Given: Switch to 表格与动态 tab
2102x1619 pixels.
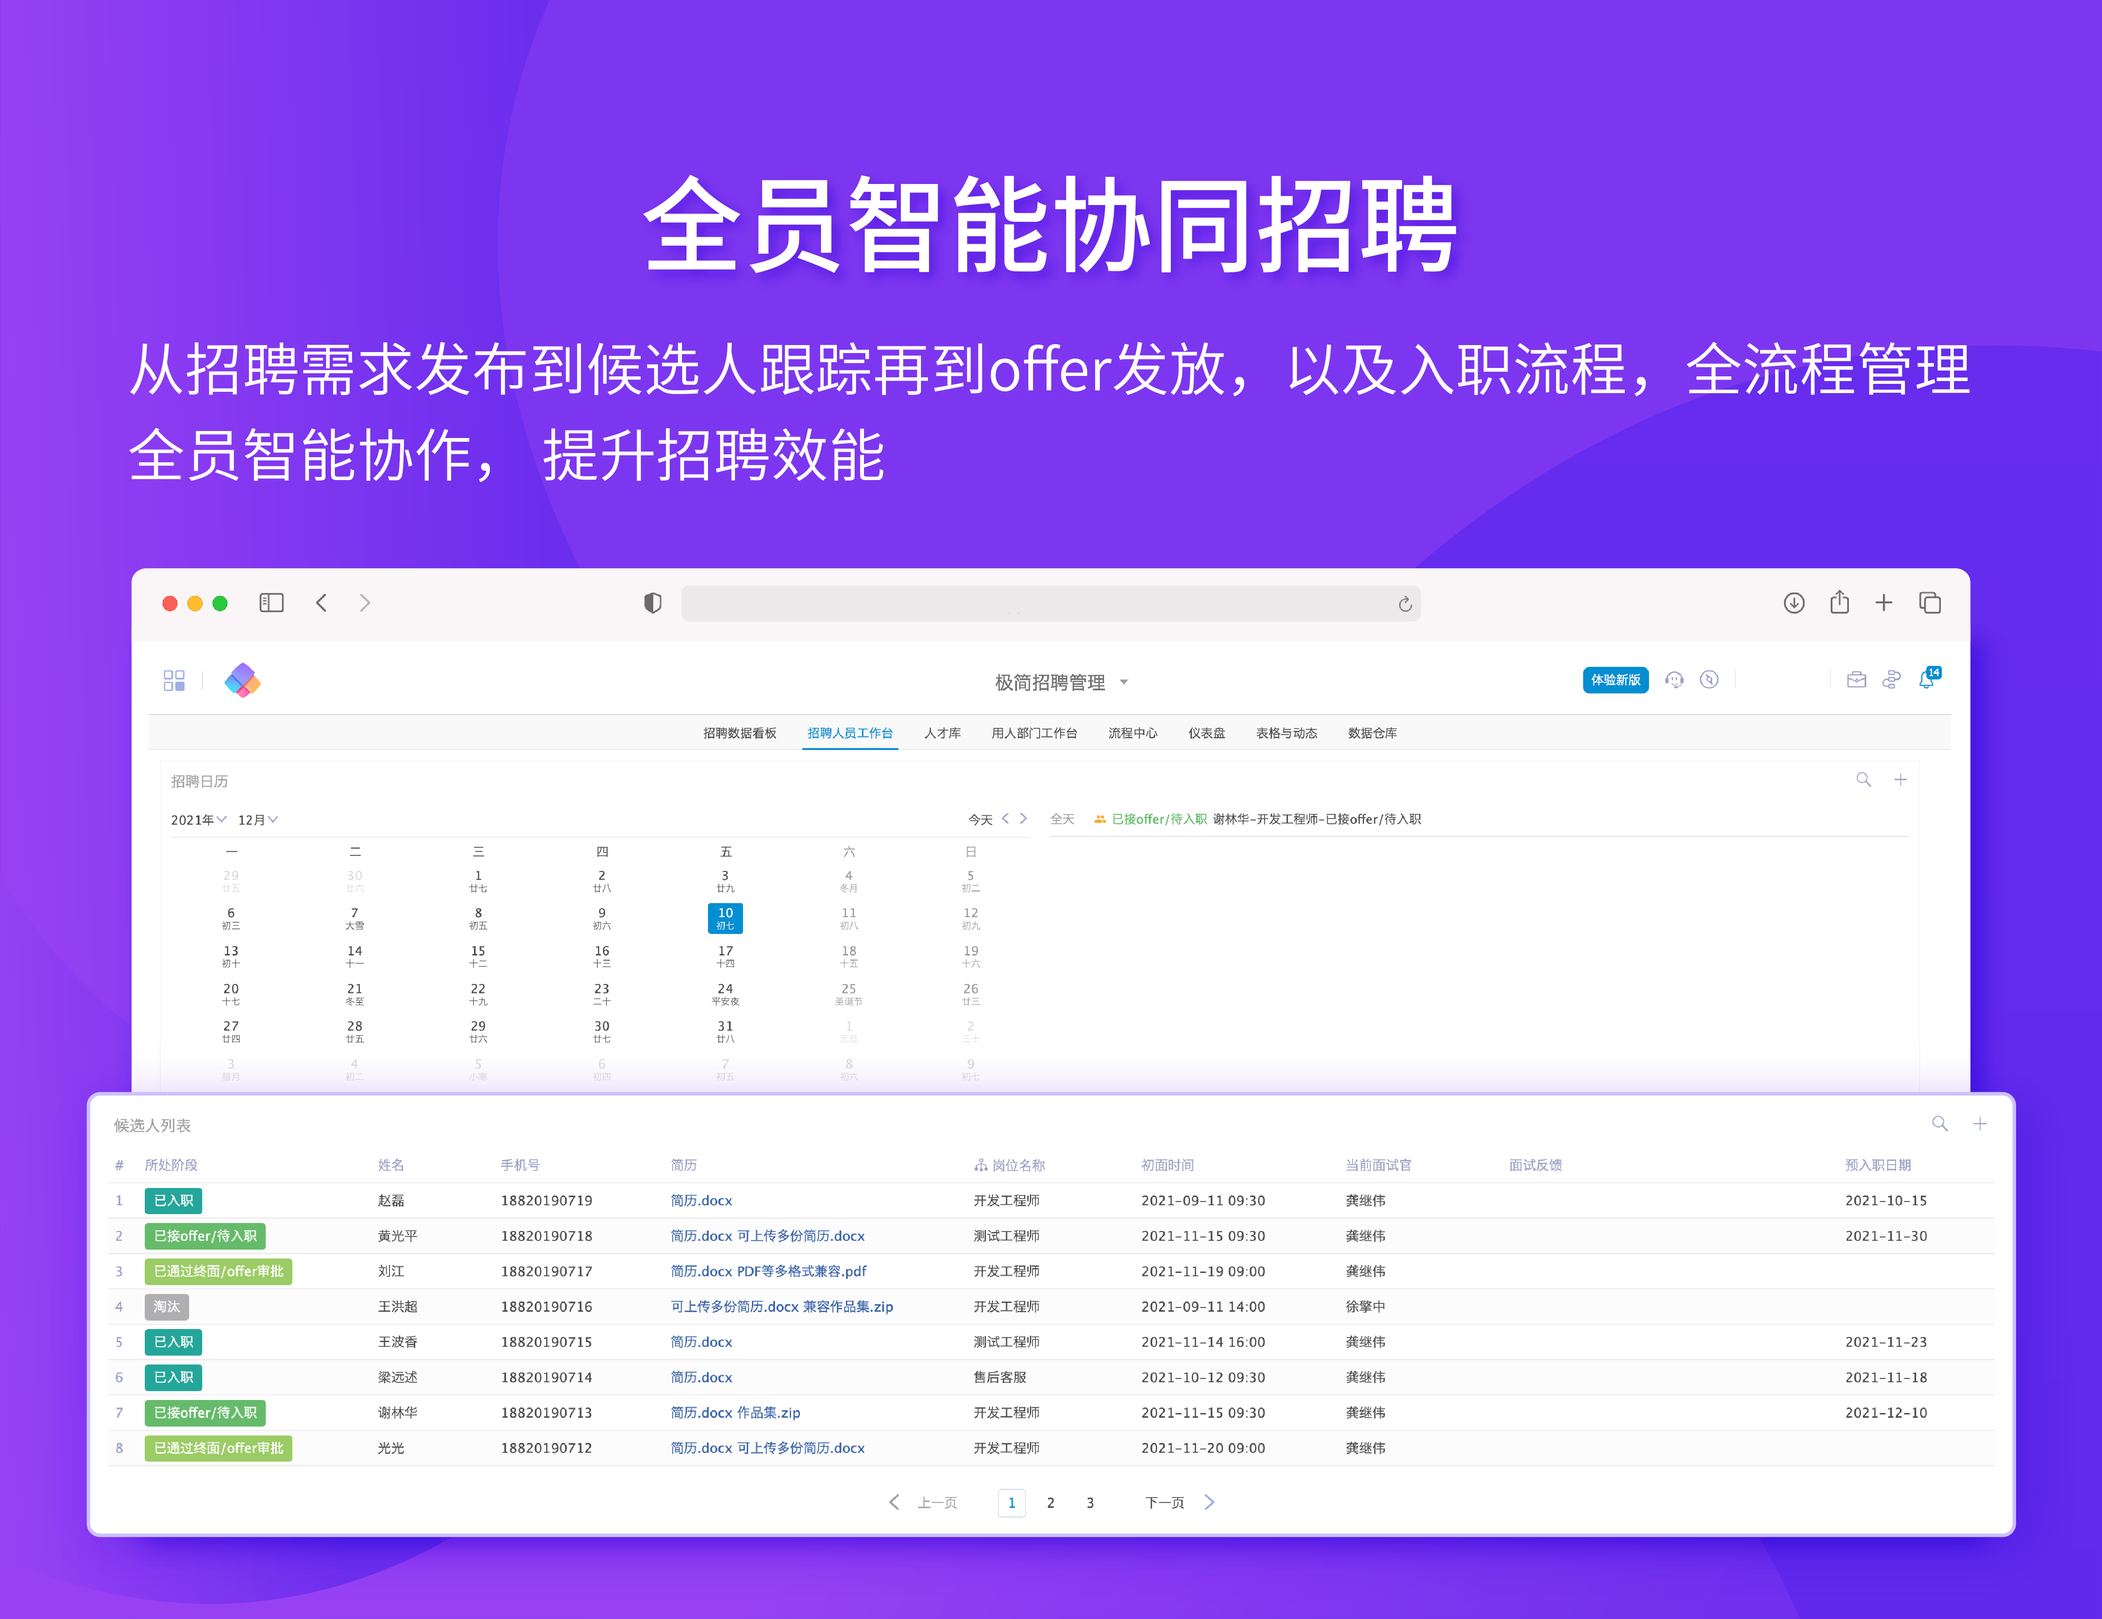Looking at the screenshot, I should [1286, 733].
